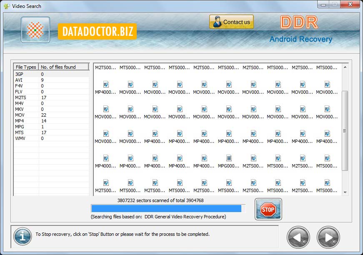
Task: Click the file list scroll down arrow
Action: [345, 192]
